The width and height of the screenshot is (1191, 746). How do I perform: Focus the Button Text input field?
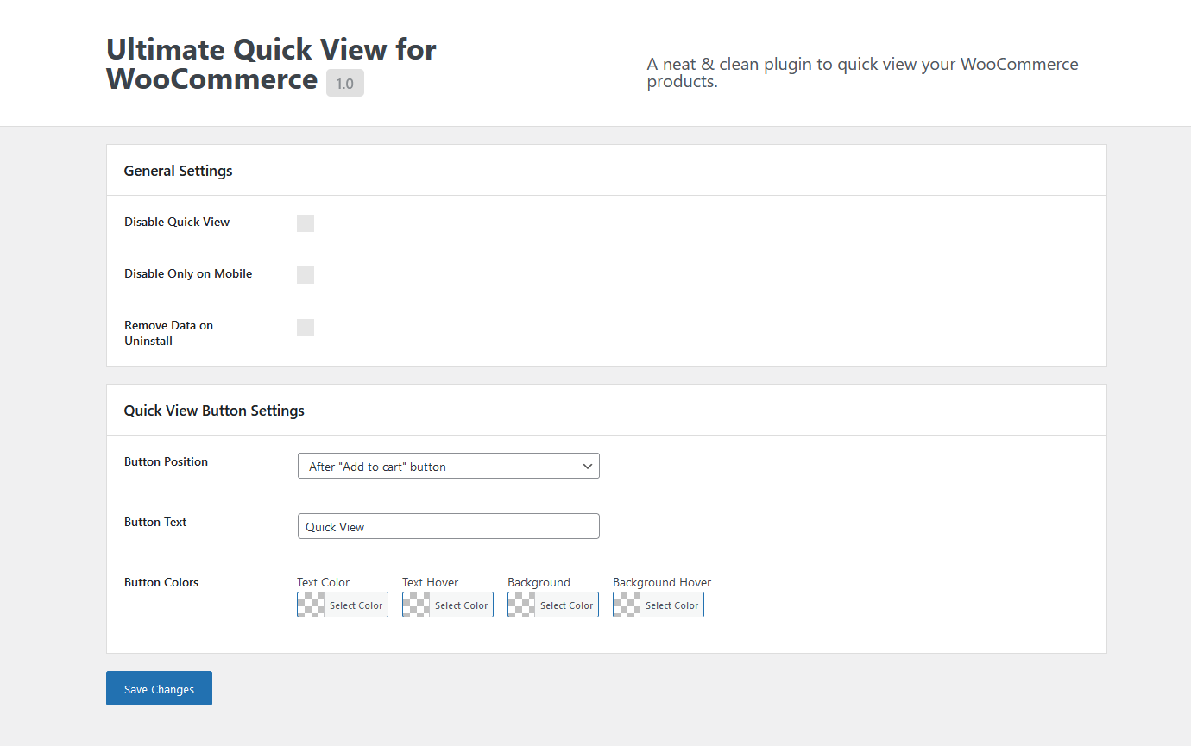pos(449,526)
